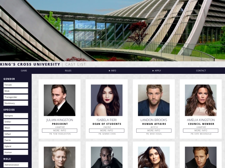This screenshot has width=225, height=168.
Task: Open the Game navigation menu item
Action: 24,71
